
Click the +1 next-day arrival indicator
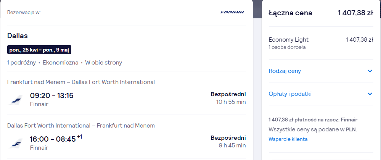coord(80,137)
